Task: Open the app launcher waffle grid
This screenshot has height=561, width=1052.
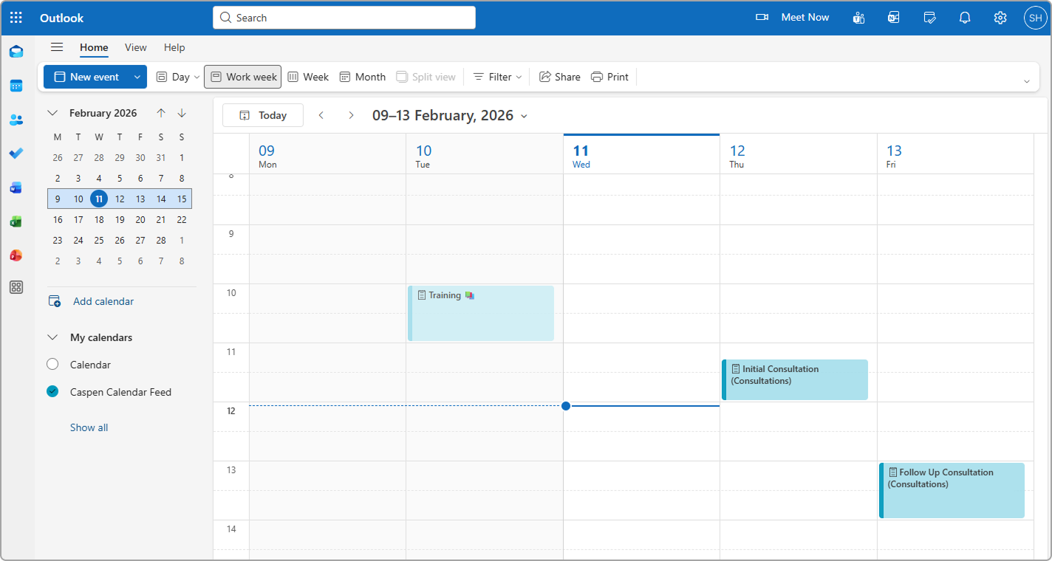Action: tap(16, 18)
